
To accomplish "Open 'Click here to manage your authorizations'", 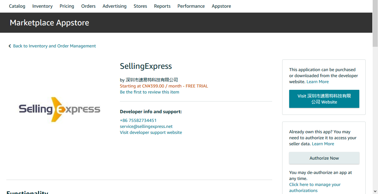I will tap(315, 187).
